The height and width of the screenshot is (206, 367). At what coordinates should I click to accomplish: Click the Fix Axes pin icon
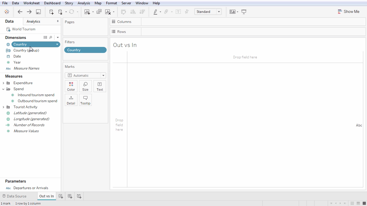[187, 12]
